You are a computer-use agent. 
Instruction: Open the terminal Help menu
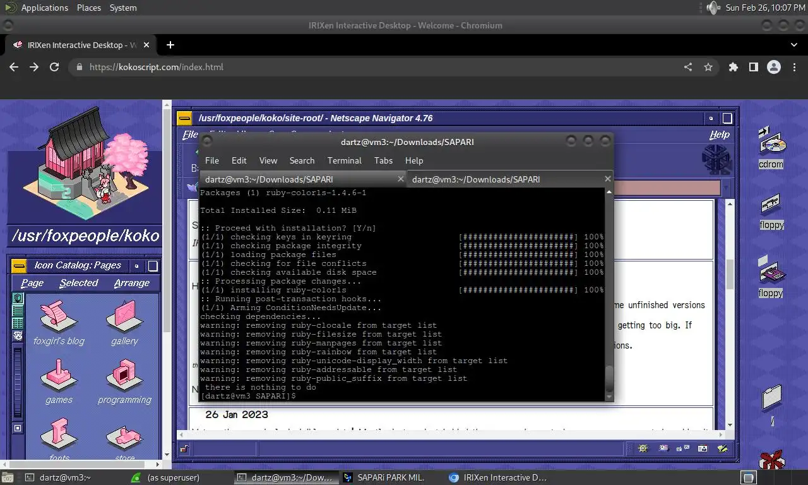[414, 160]
